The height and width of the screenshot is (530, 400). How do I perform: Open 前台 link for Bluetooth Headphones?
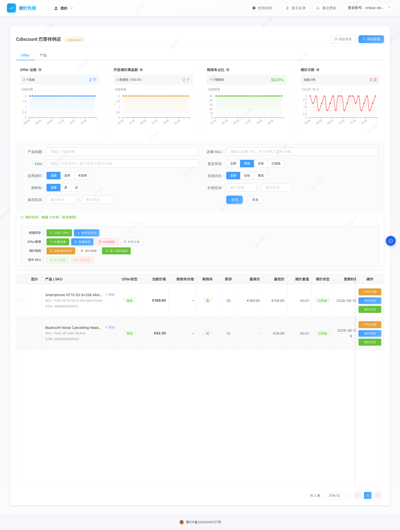(110, 327)
